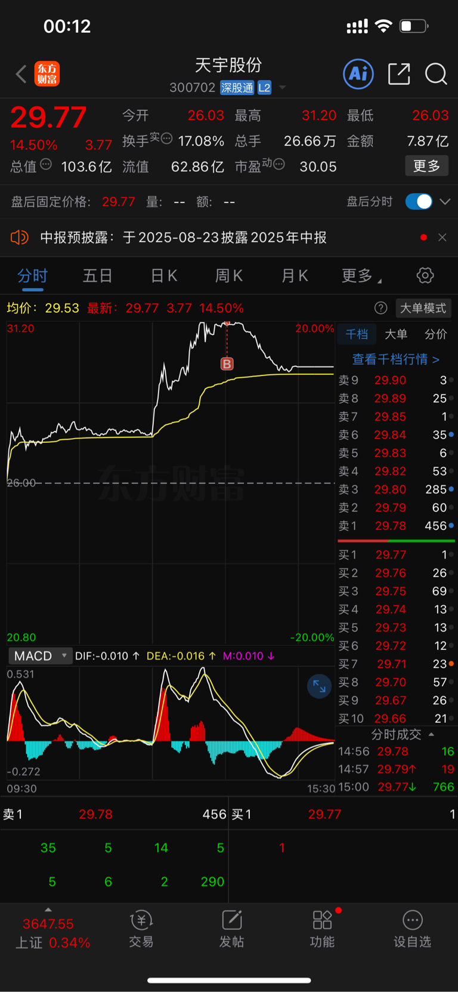Screen dimensions: 458x992
Task: Tap the info icon next to 市盈动
Action: click(278, 164)
